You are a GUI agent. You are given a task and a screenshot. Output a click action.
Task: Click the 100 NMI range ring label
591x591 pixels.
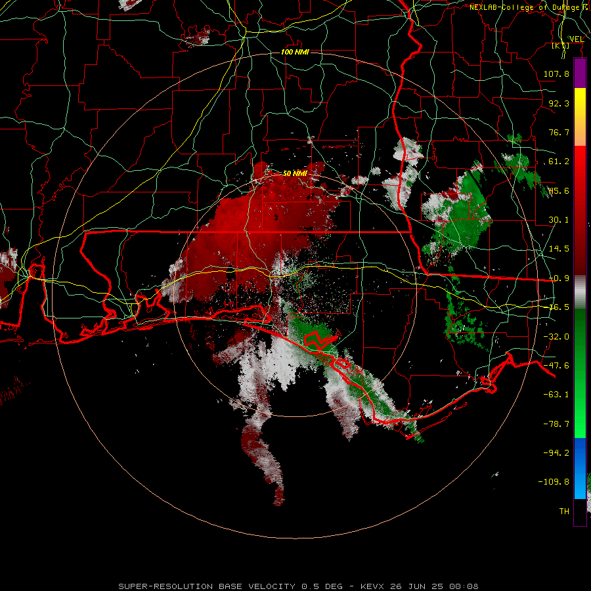tap(295, 52)
